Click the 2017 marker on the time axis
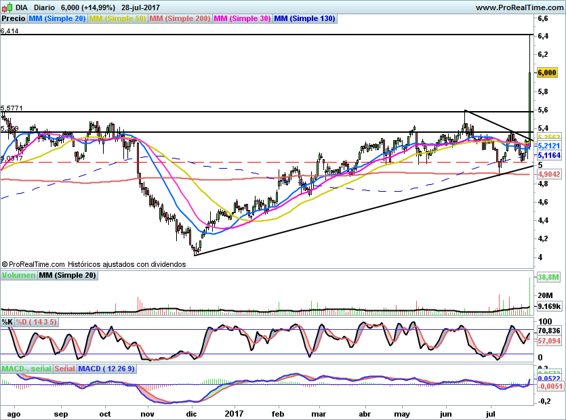566x420 pixels. (x=234, y=413)
